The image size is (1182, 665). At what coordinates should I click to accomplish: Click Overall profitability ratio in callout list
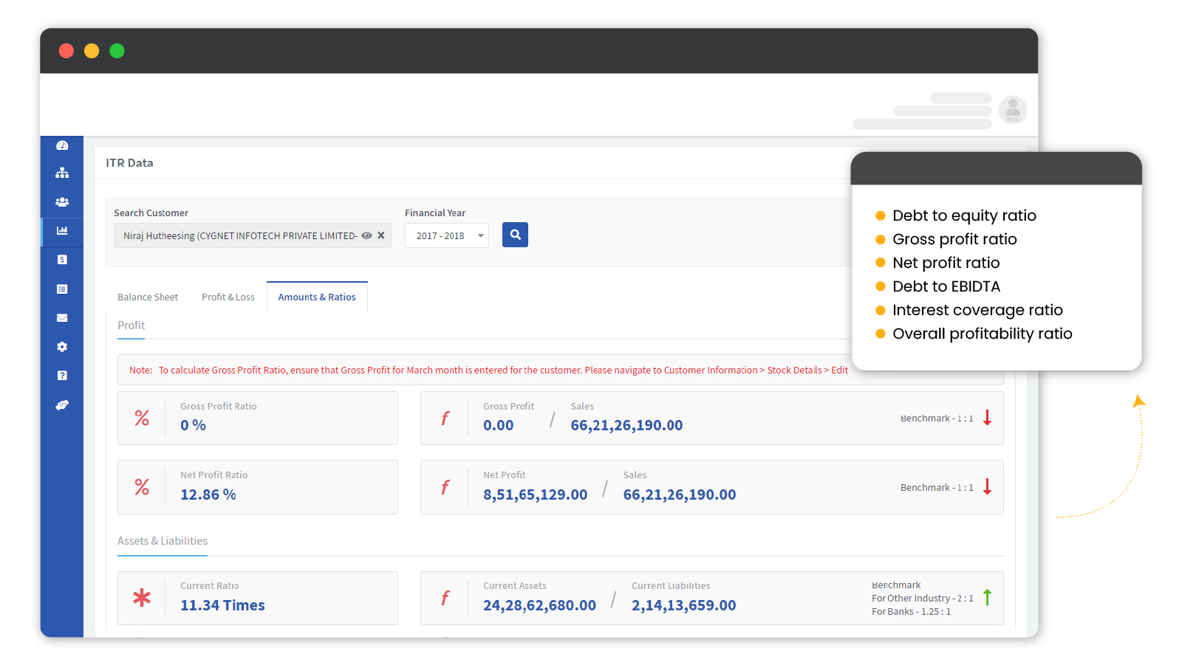pyautogui.click(x=982, y=334)
